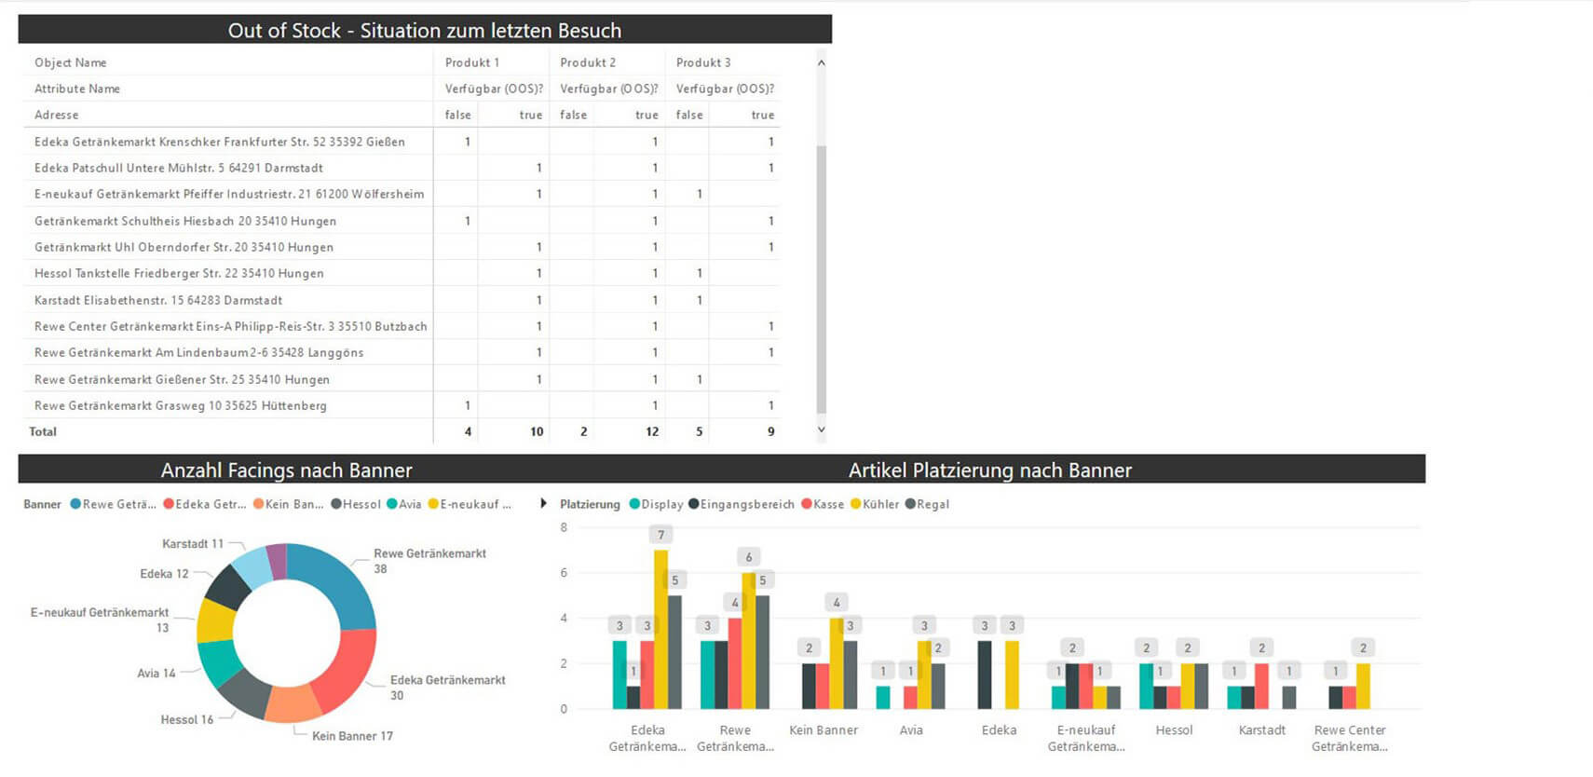Click the Avia axis label in the bar chart
Image resolution: width=1593 pixels, height=777 pixels.
click(x=911, y=730)
